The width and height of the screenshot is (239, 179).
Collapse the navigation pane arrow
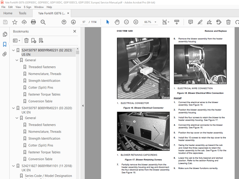point(83,106)
